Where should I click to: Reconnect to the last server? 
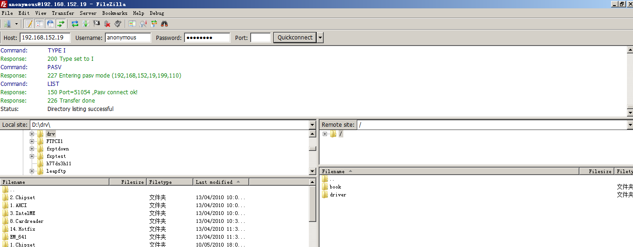(118, 24)
